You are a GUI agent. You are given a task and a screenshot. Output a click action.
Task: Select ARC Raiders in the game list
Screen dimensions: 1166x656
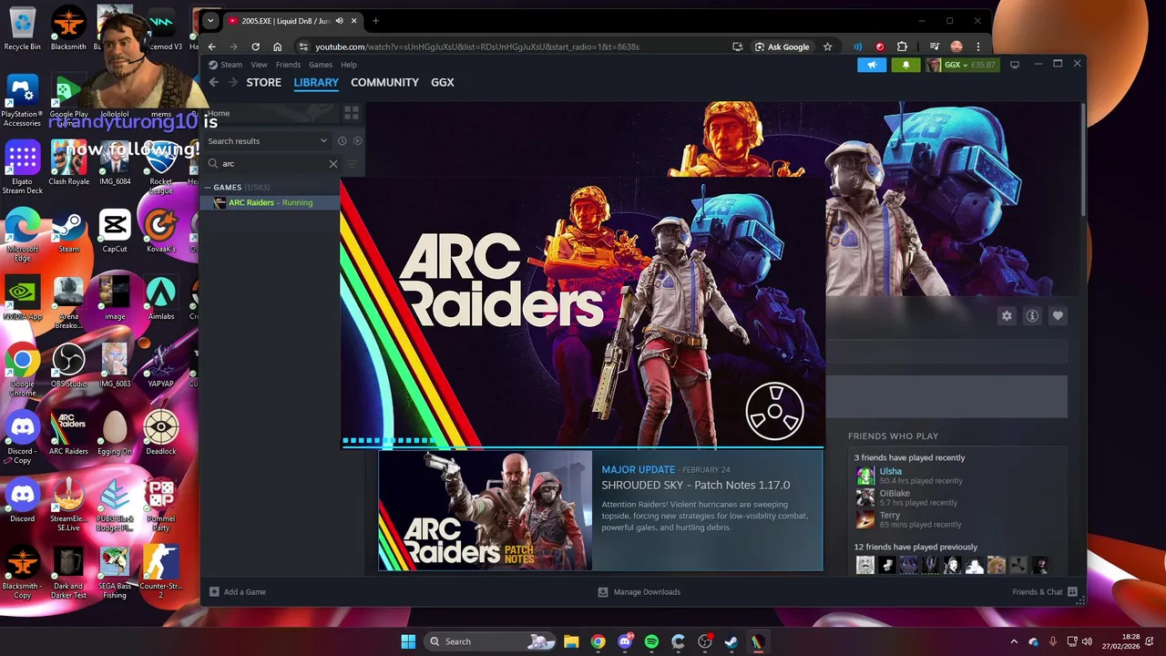pyautogui.click(x=270, y=202)
